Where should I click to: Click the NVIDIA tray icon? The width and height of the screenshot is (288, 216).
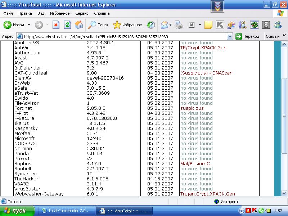point(267,211)
